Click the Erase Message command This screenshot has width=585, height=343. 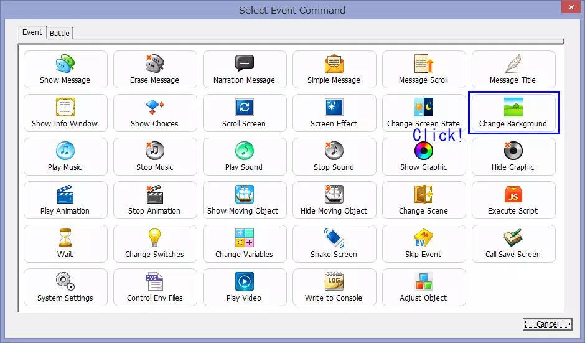point(154,70)
